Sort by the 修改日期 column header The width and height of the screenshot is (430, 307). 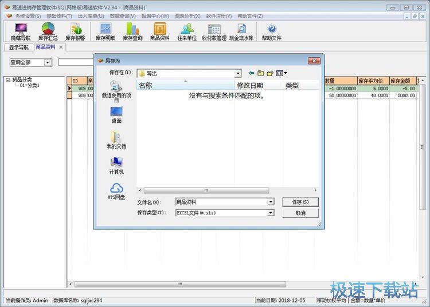(x=259, y=85)
